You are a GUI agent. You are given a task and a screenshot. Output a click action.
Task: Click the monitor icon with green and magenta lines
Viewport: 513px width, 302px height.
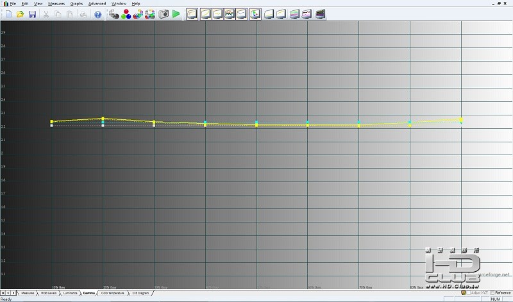294,14
